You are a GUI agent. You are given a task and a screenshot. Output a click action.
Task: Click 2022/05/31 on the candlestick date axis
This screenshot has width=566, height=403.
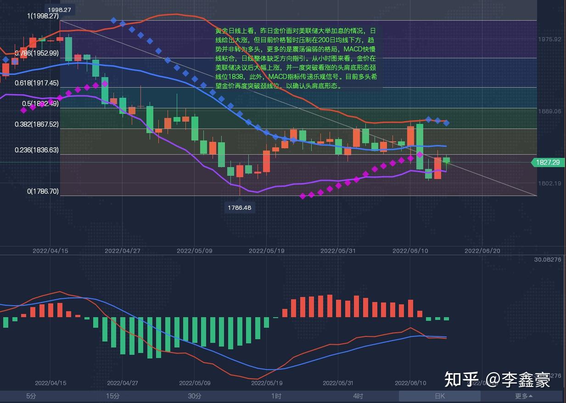(338, 251)
